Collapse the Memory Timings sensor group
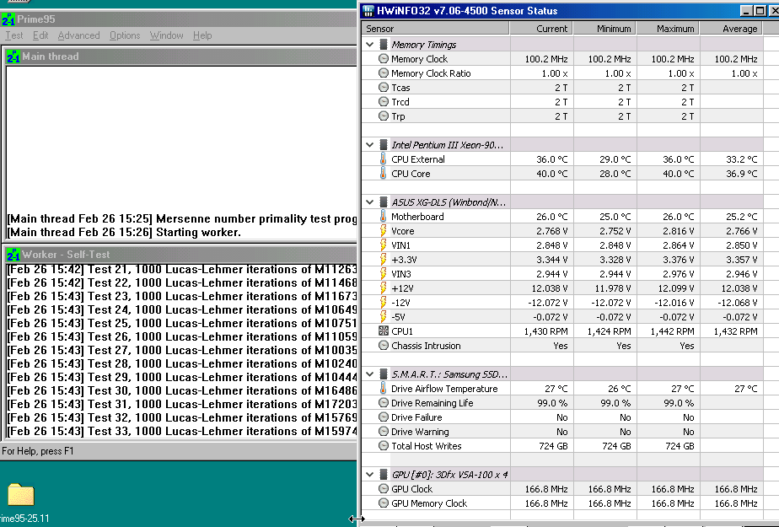The image size is (779, 527). pos(369,45)
